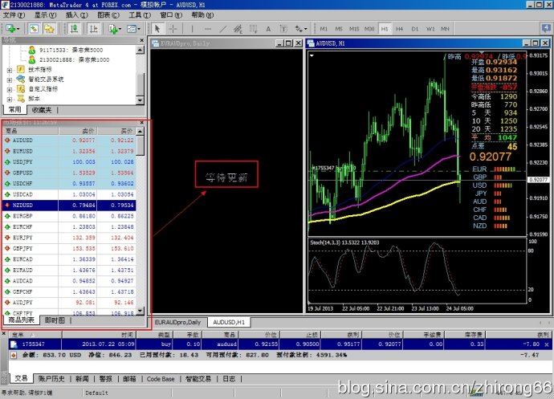
Task: Toggle the H4 timeframe button
Action: tap(399, 29)
